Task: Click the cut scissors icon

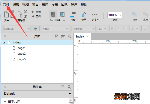Action: (26, 12)
